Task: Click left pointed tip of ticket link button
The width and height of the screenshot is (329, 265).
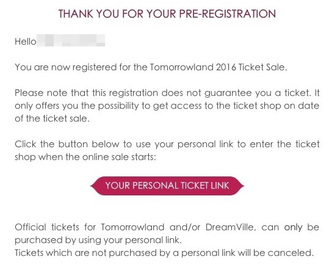Action: pyautogui.click(x=92, y=186)
